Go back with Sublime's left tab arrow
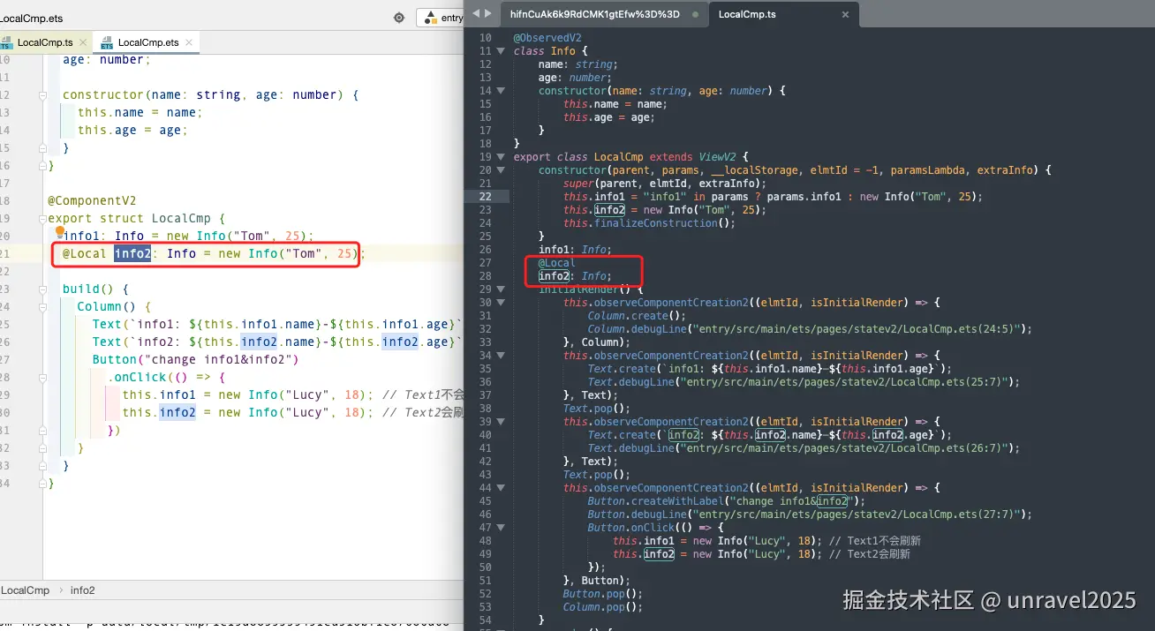The width and height of the screenshot is (1155, 631). 477,14
